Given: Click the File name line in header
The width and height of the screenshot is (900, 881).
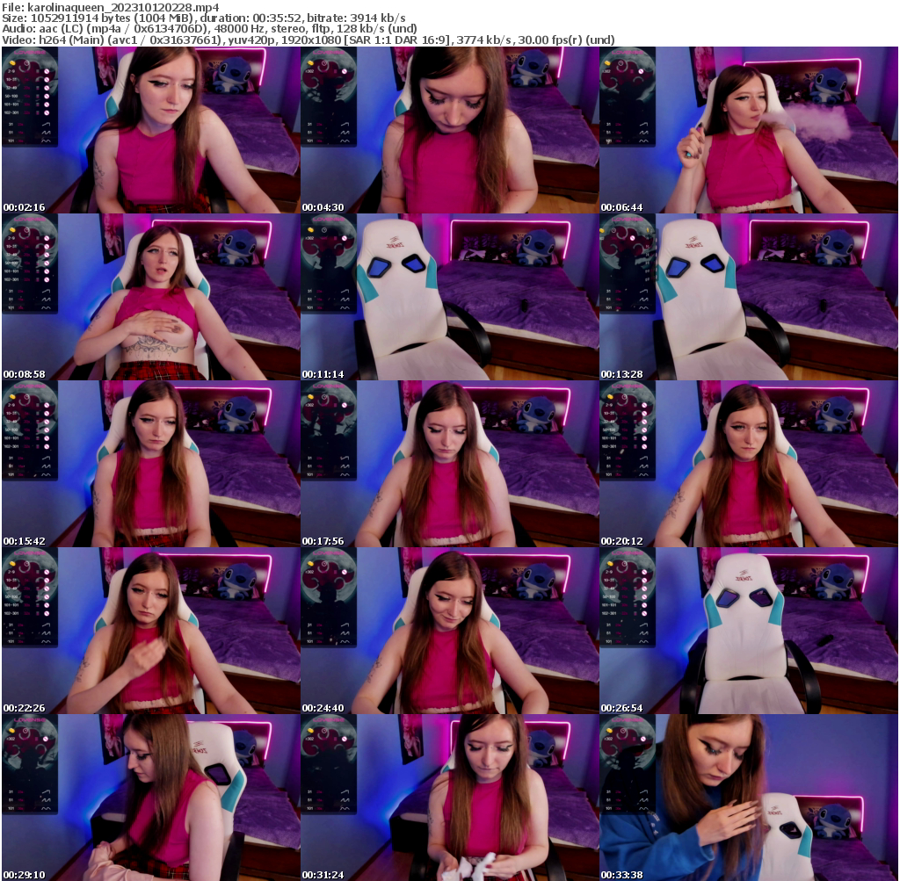Looking at the screenshot, I should coord(111,6).
